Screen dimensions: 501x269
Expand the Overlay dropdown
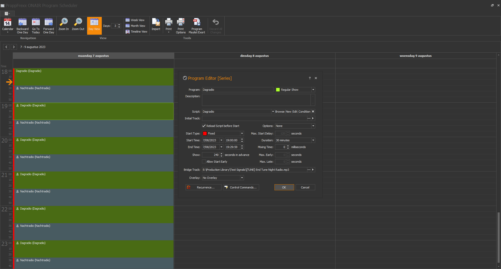(242, 178)
